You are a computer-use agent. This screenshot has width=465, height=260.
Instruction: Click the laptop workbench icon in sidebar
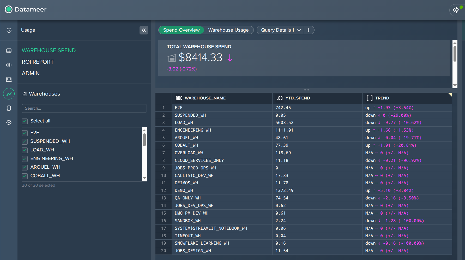pyautogui.click(x=9, y=79)
